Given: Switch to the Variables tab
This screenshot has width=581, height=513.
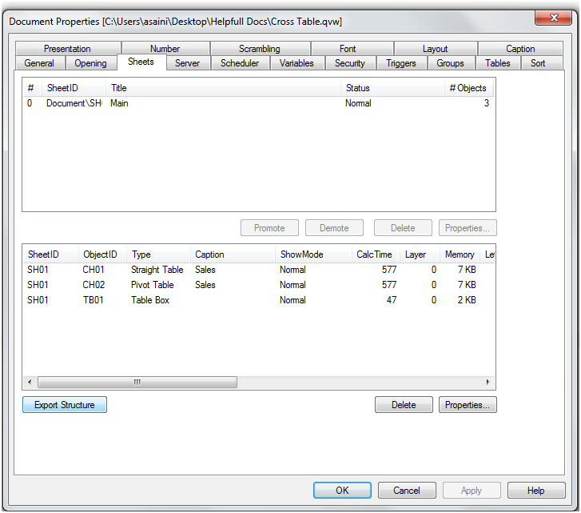Looking at the screenshot, I should coord(296,63).
